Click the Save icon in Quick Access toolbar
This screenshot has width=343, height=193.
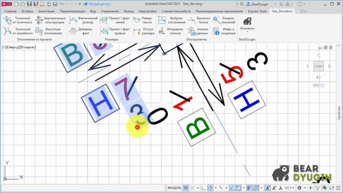click(x=29, y=4)
